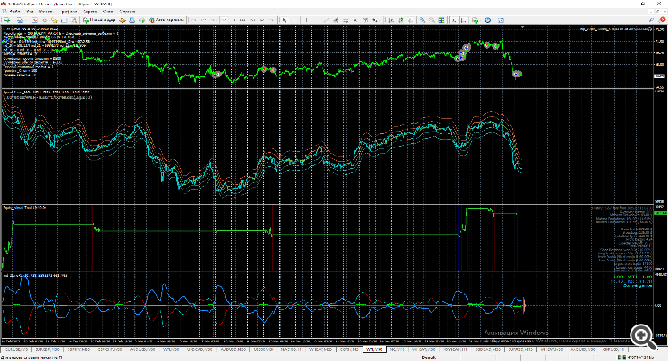Open the Strategy Tester icon
668x361 pixels.
pos(74,20)
